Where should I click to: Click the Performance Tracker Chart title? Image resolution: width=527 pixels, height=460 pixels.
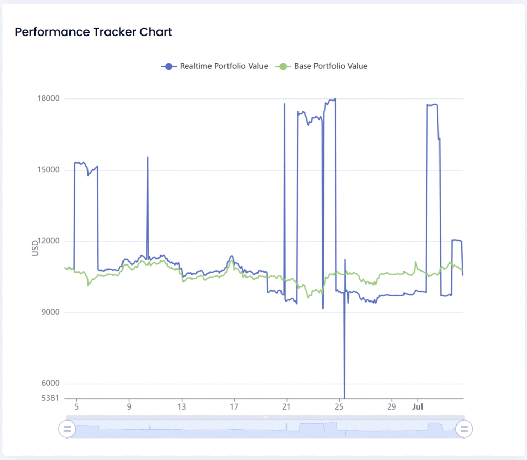[94, 32]
